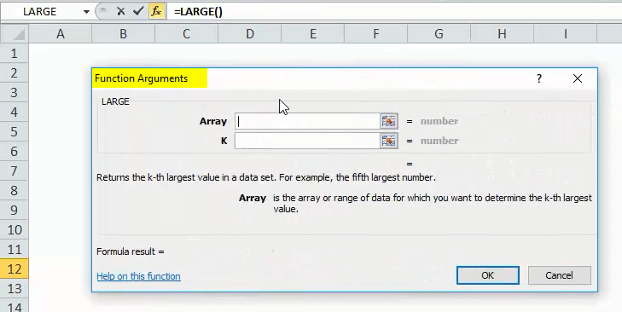622x312 pixels.
Task: Click in the formula bar text =LARGE()
Action: click(198, 12)
